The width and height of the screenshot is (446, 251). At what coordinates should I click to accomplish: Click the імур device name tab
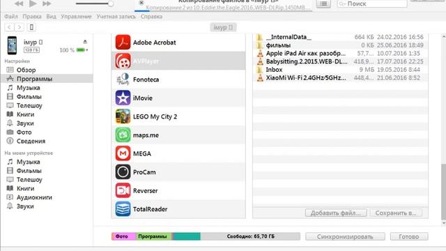pos(223,27)
